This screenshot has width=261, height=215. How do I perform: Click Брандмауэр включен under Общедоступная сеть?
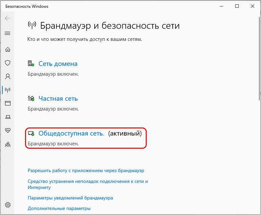53,144
